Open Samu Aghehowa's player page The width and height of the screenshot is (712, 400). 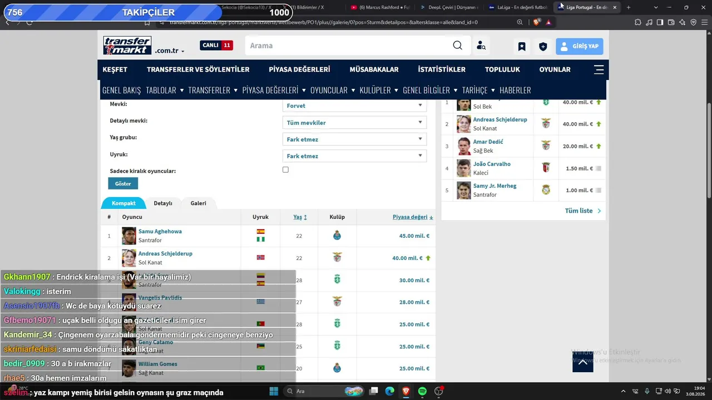click(x=160, y=231)
